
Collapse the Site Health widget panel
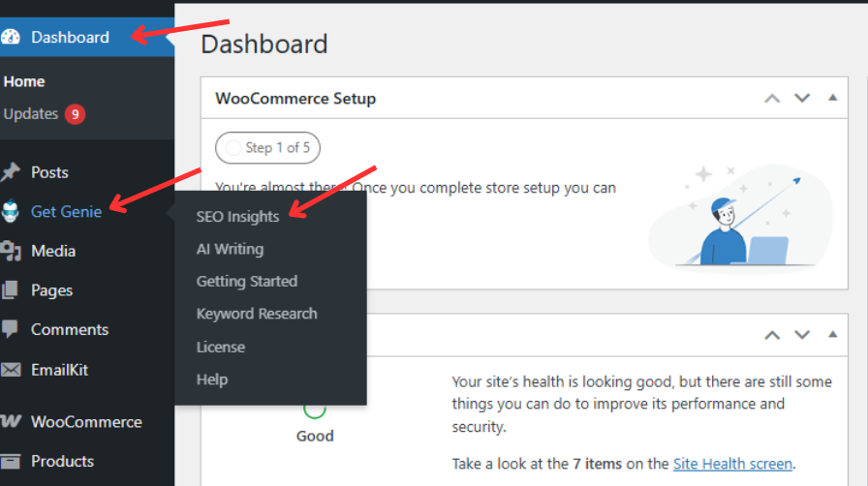point(832,334)
